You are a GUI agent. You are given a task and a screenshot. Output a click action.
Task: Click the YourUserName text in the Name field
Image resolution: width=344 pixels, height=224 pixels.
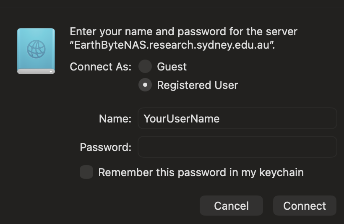click(x=181, y=118)
